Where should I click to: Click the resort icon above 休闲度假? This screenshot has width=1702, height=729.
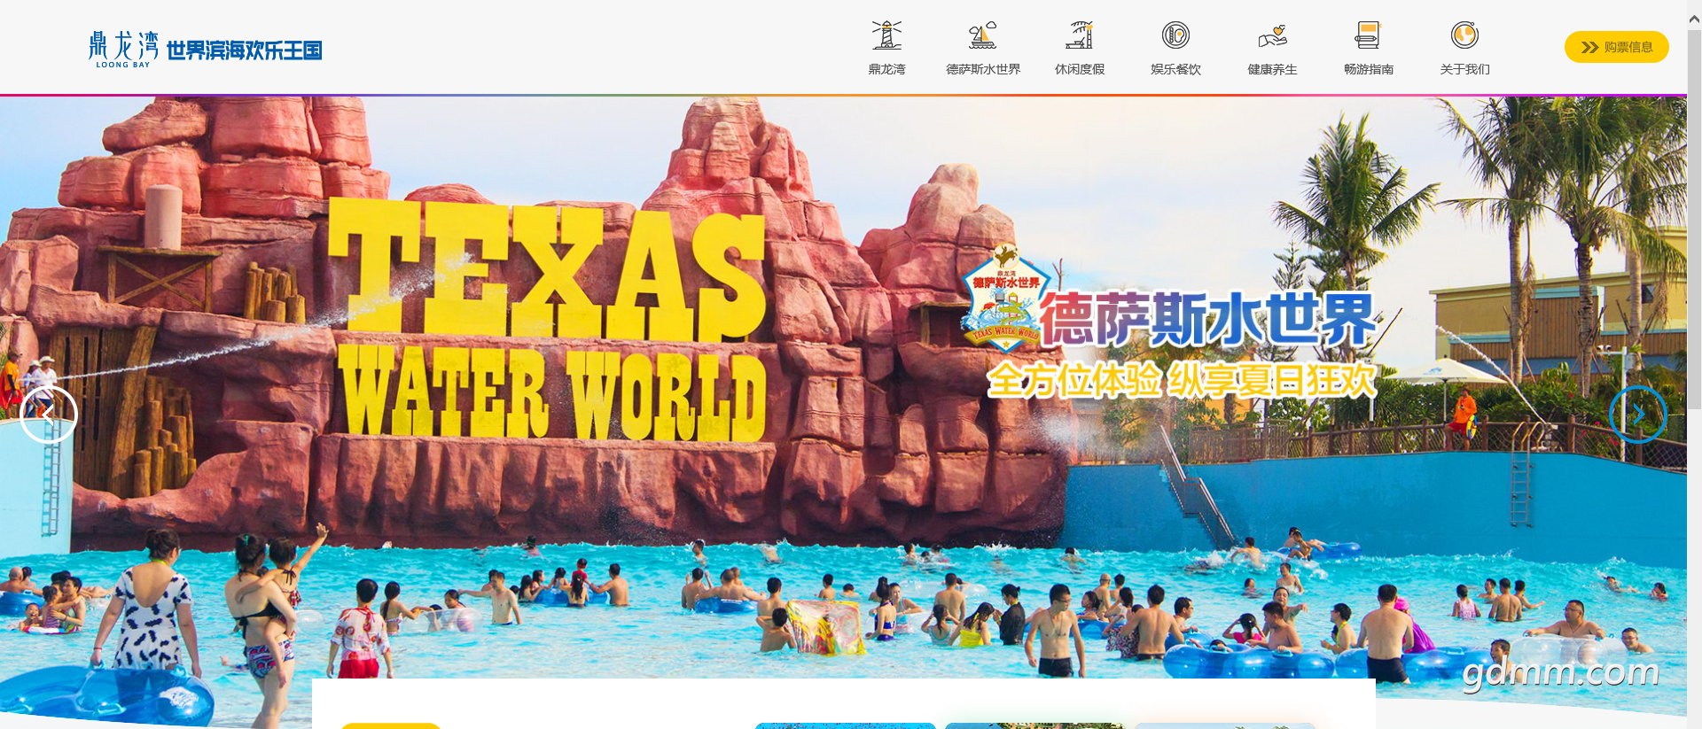coord(1080,35)
